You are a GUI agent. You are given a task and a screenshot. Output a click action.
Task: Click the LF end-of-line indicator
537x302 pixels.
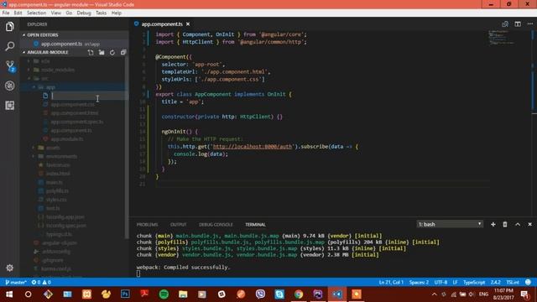pyautogui.click(x=455, y=282)
